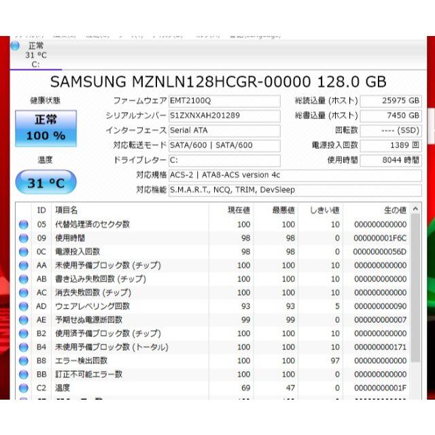Click threshold value 97 in エラー検出回数 row
This screenshot has height=435, width=435.
[x=335, y=361]
